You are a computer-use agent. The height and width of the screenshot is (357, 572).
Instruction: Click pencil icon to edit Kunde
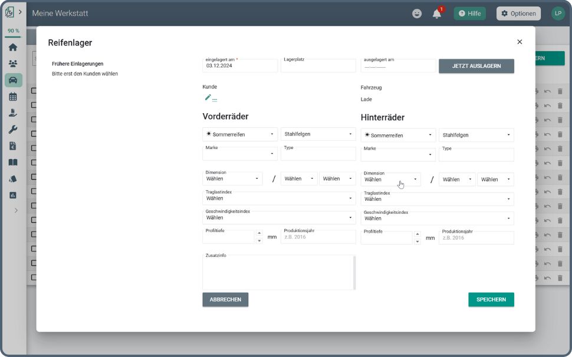click(x=208, y=98)
